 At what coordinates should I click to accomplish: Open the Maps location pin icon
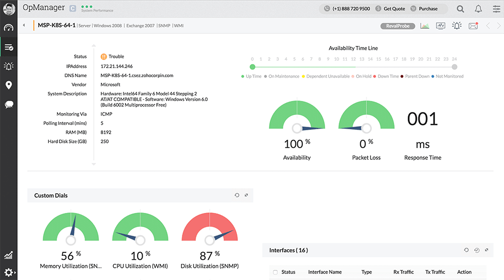[x=9, y=85]
